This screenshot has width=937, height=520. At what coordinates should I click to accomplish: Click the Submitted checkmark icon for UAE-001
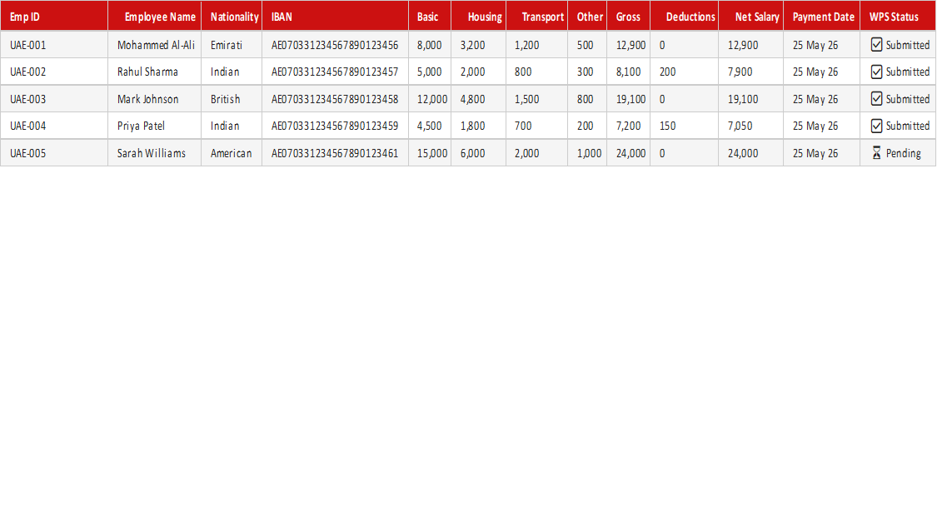(876, 45)
